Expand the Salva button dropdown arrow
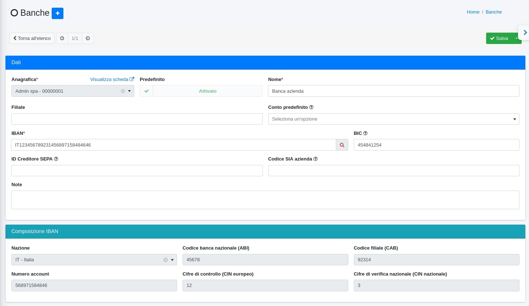The width and height of the screenshot is (529, 306). [x=517, y=38]
